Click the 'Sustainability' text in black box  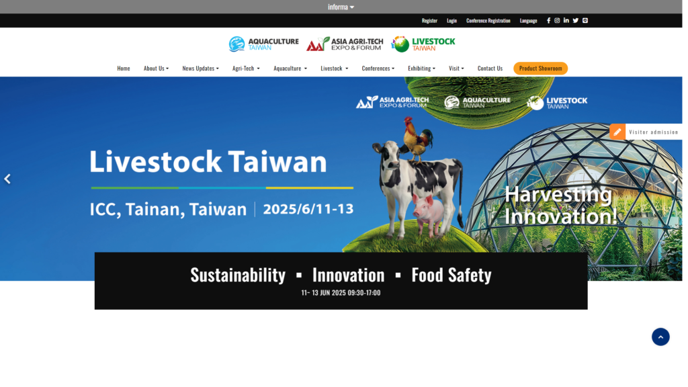coord(238,275)
